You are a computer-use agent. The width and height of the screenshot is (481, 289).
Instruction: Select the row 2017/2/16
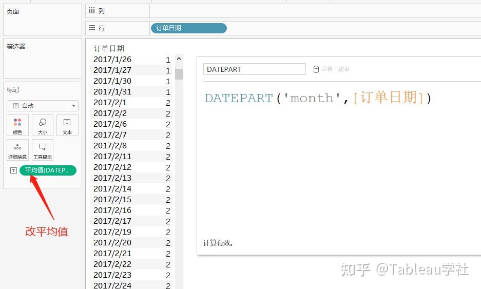point(131,210)
